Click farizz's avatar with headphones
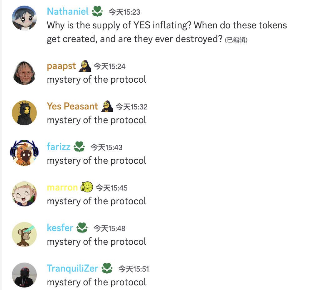 24,153
